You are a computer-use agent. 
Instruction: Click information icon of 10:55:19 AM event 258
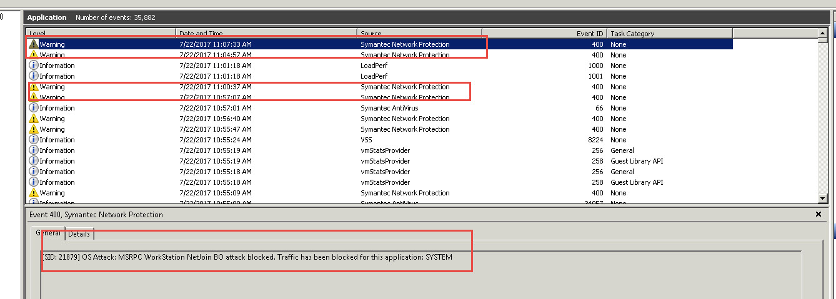[34, 161]
